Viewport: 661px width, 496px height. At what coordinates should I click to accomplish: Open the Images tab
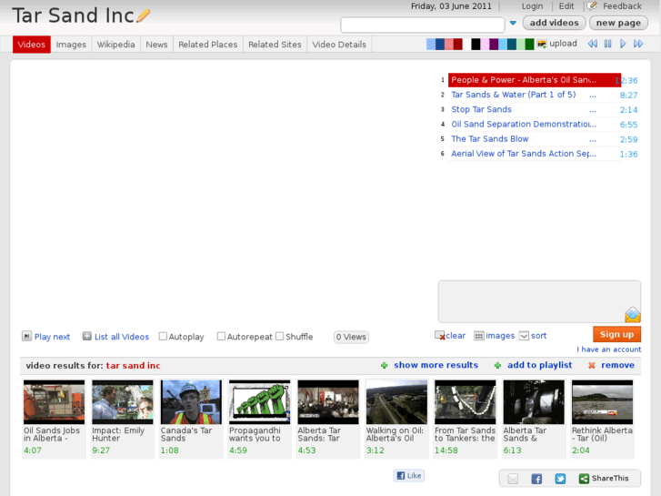tap(71, 45)
